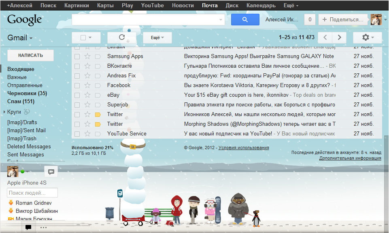The image size is (389, 233).
Task: Open the select-all dropdown arrow
Action: (x=90, y=37)
